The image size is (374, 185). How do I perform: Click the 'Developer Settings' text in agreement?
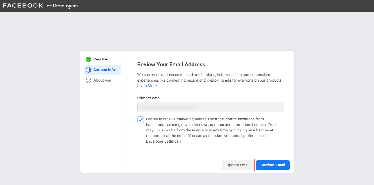(x=163, y=141)
